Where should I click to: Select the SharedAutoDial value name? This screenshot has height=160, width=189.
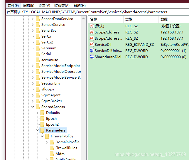(108, 57)
